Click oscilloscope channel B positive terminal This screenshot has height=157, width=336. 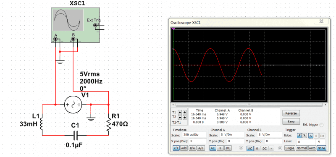pyautogui.click(x=73, y=39)
